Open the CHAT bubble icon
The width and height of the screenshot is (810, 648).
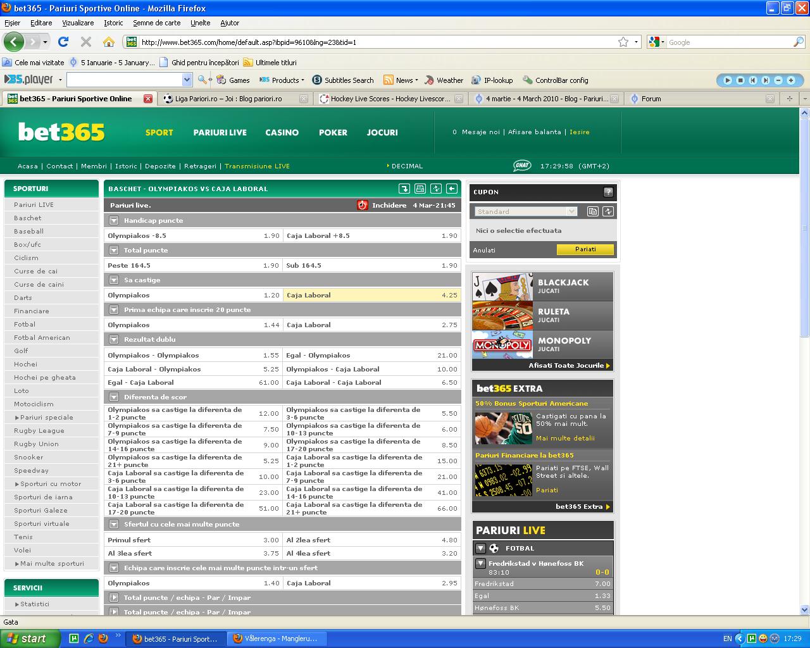click(522, 166)
